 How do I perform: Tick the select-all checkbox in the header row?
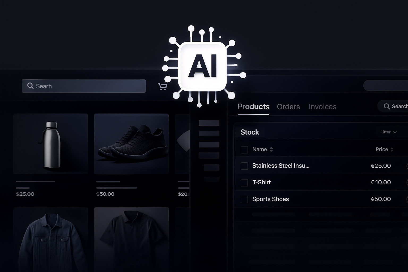(244, 150)
